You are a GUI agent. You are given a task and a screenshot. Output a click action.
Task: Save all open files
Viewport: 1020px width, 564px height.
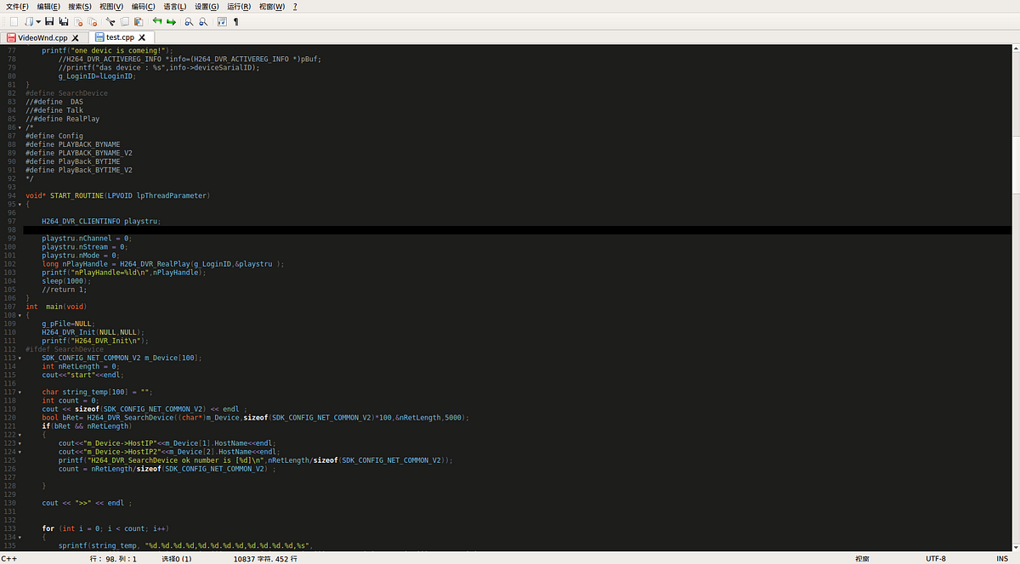[63, 21]
